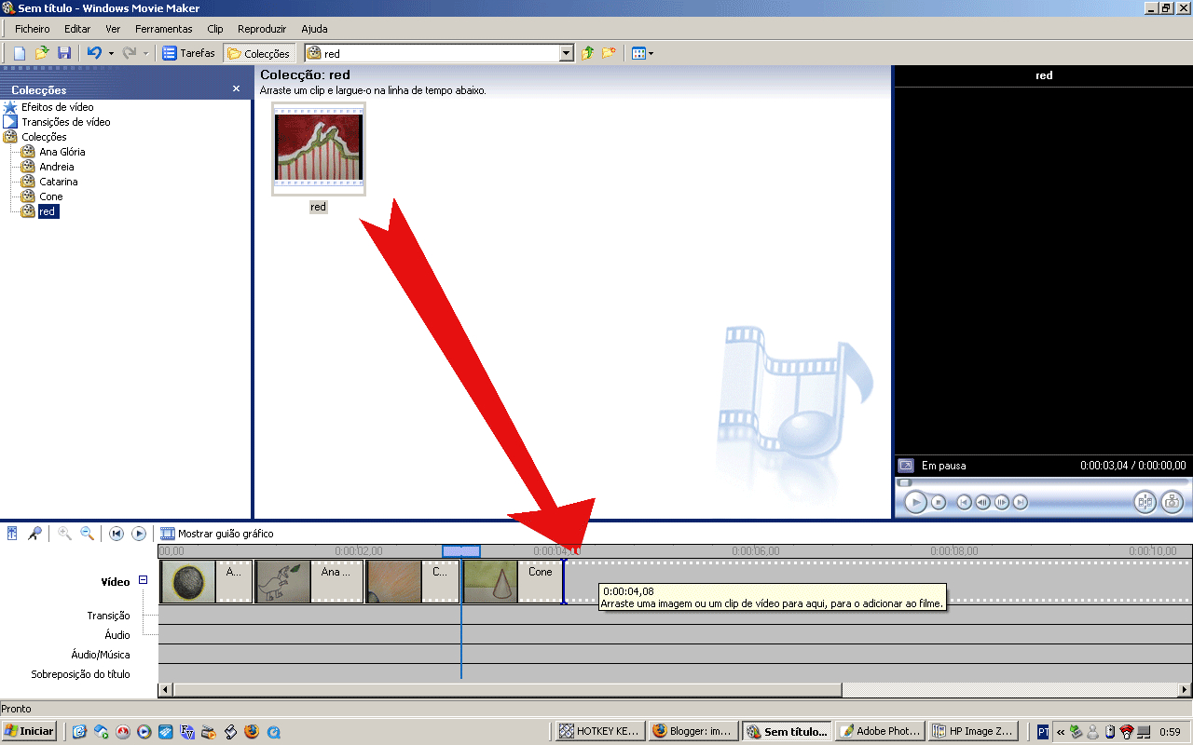Zoom out of the timeline
The width and height of the screenshot is (1193, 745).
tap(87, 534)
